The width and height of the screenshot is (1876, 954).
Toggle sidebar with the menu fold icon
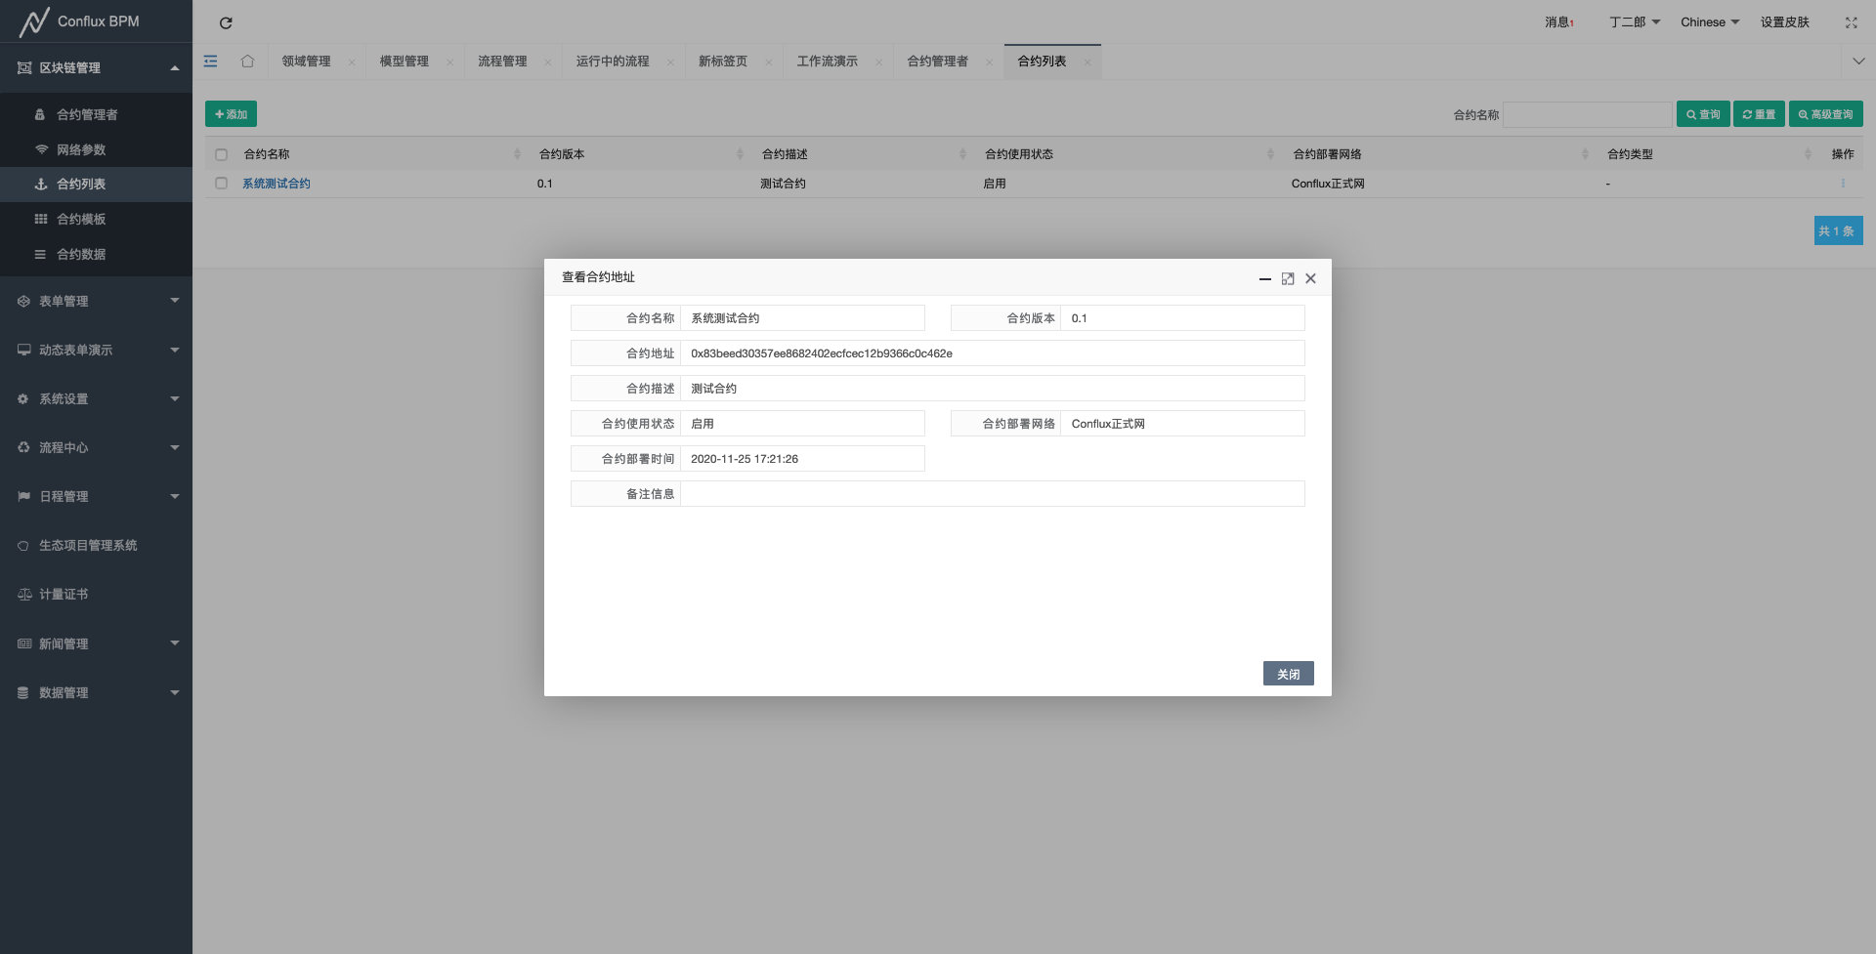click(211, 62)
